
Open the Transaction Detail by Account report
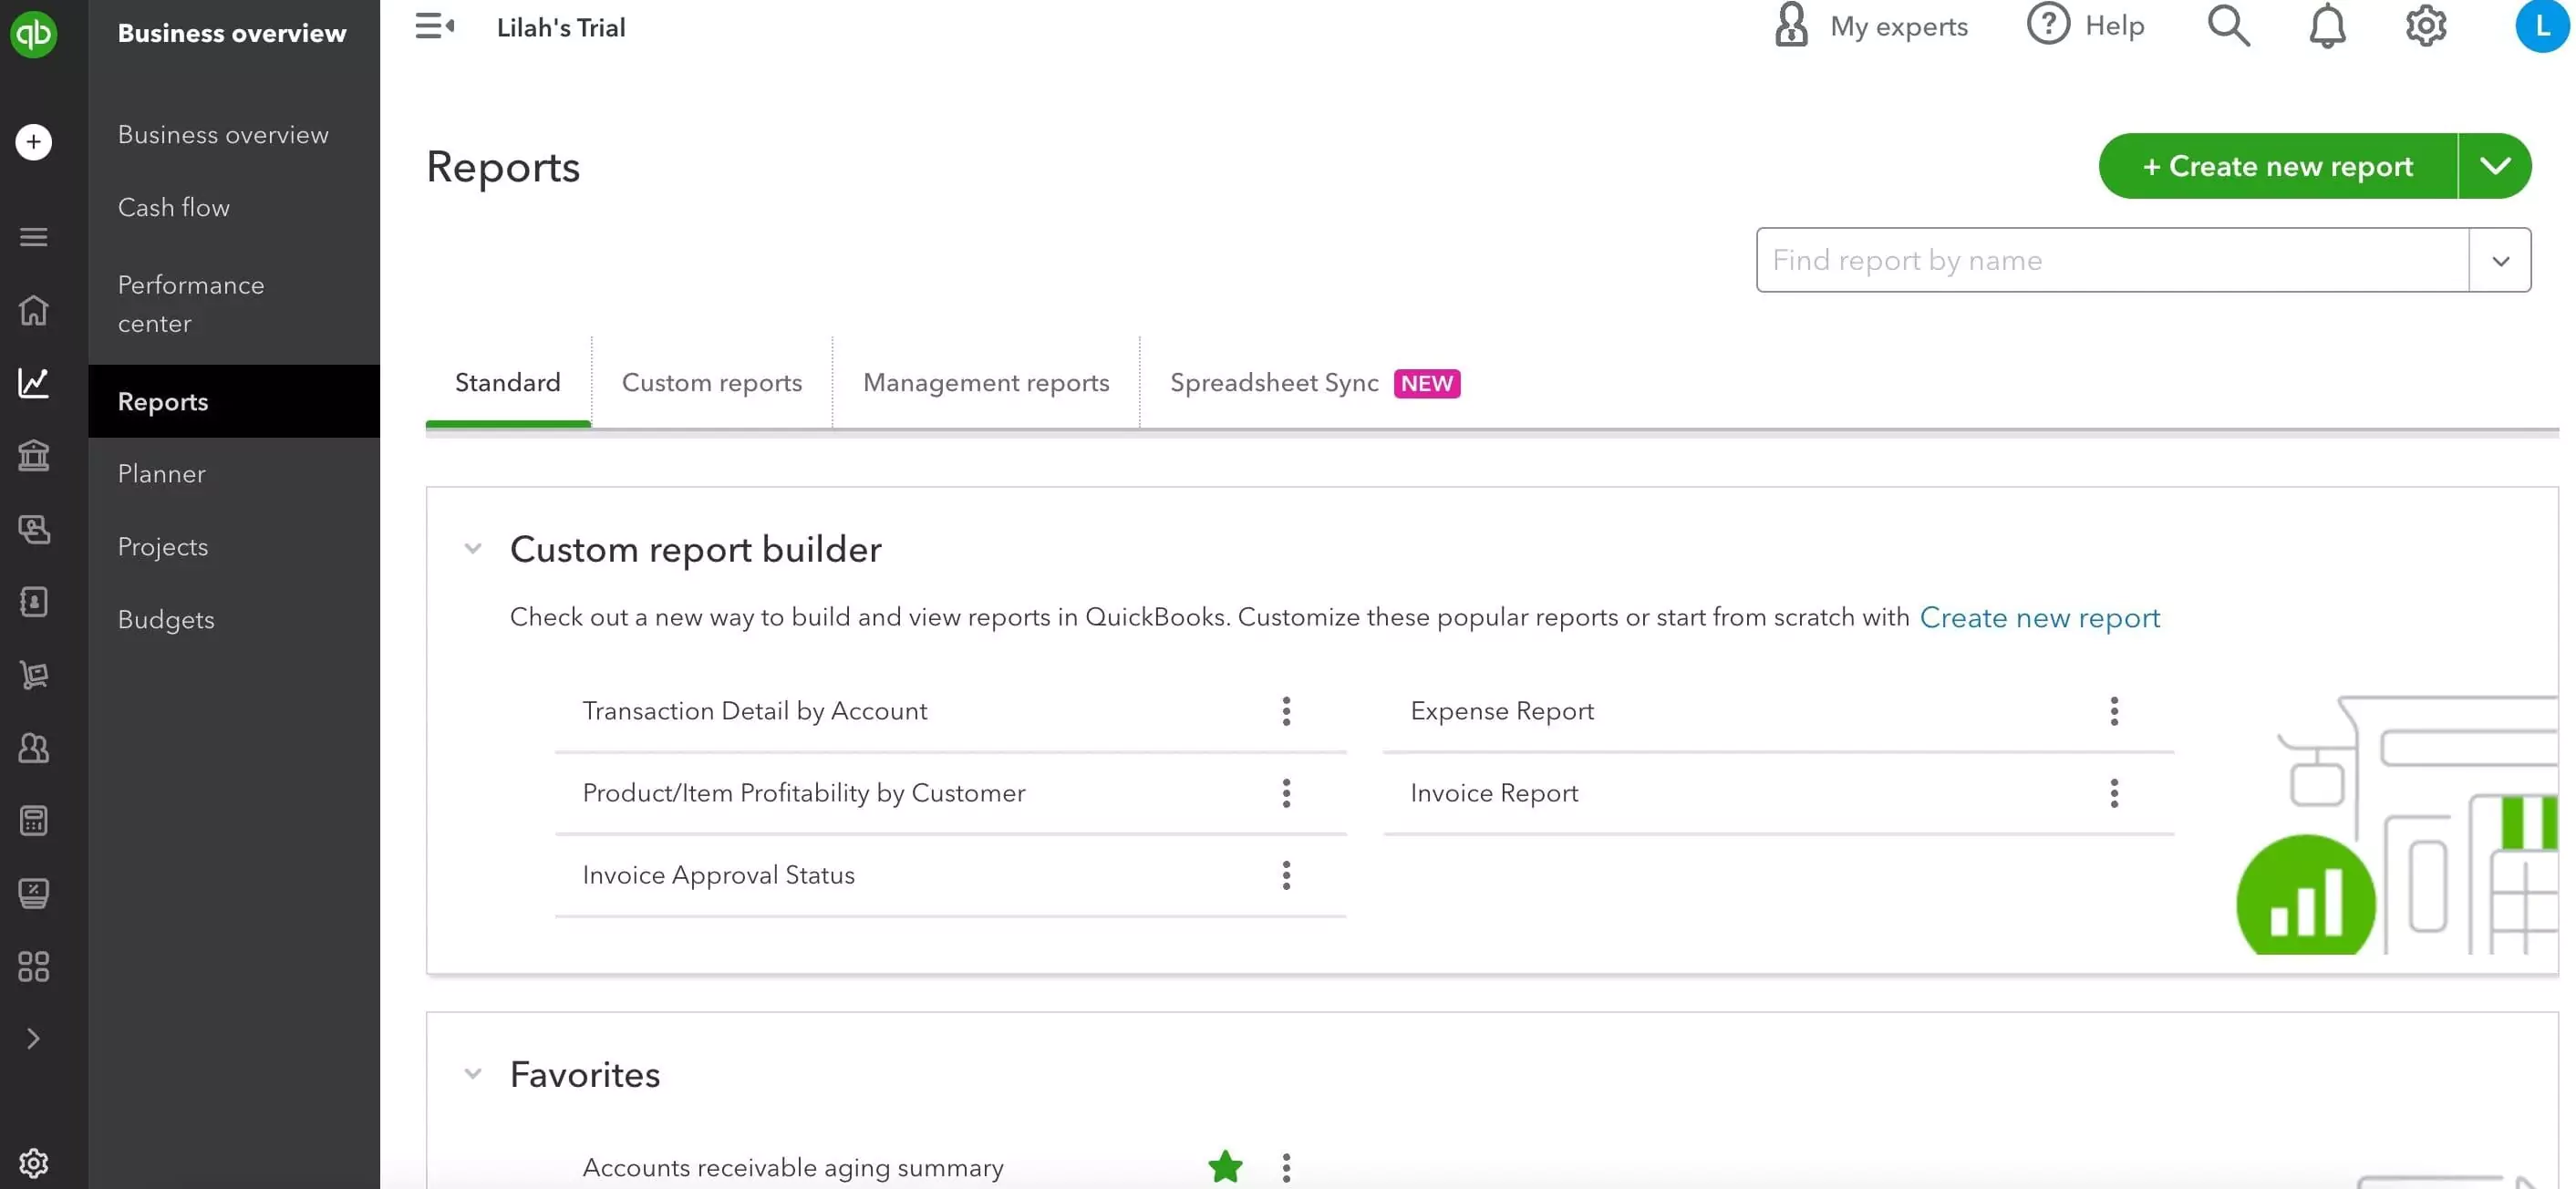[x=754, y=711]
